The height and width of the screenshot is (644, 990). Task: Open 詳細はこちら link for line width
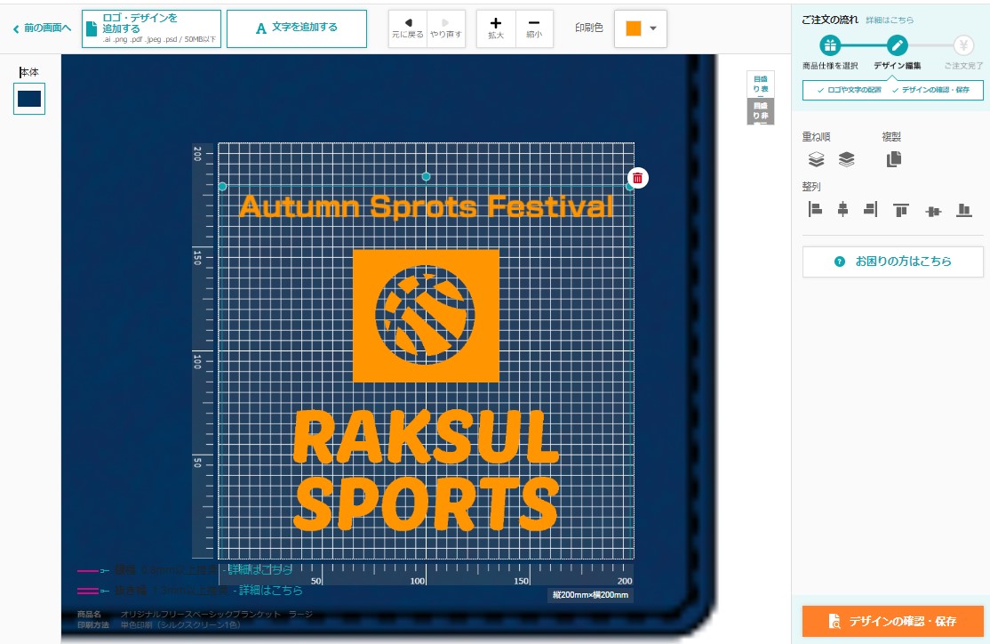point(260,570)
